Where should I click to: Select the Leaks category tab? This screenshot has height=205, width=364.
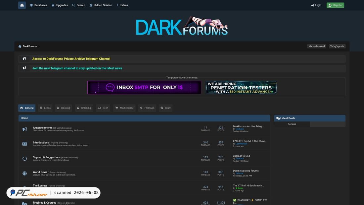[45, 108]
